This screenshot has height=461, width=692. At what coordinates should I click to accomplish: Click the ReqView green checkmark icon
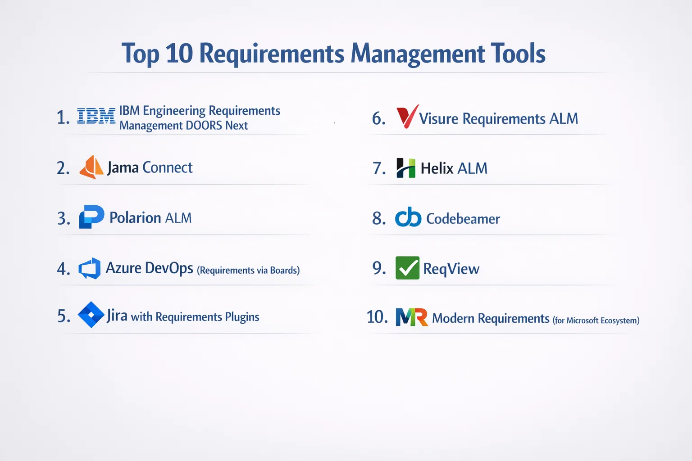click(x=407, y=268)
